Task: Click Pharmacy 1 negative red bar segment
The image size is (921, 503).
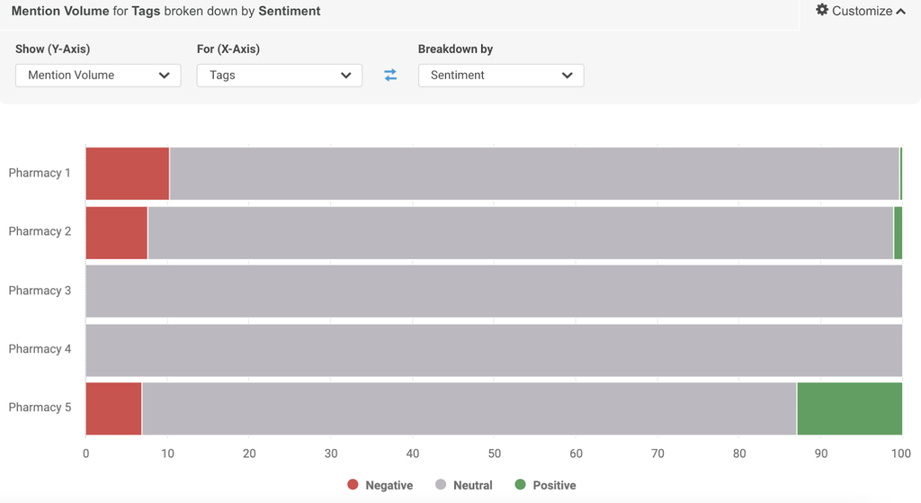Action: [127, 174]
